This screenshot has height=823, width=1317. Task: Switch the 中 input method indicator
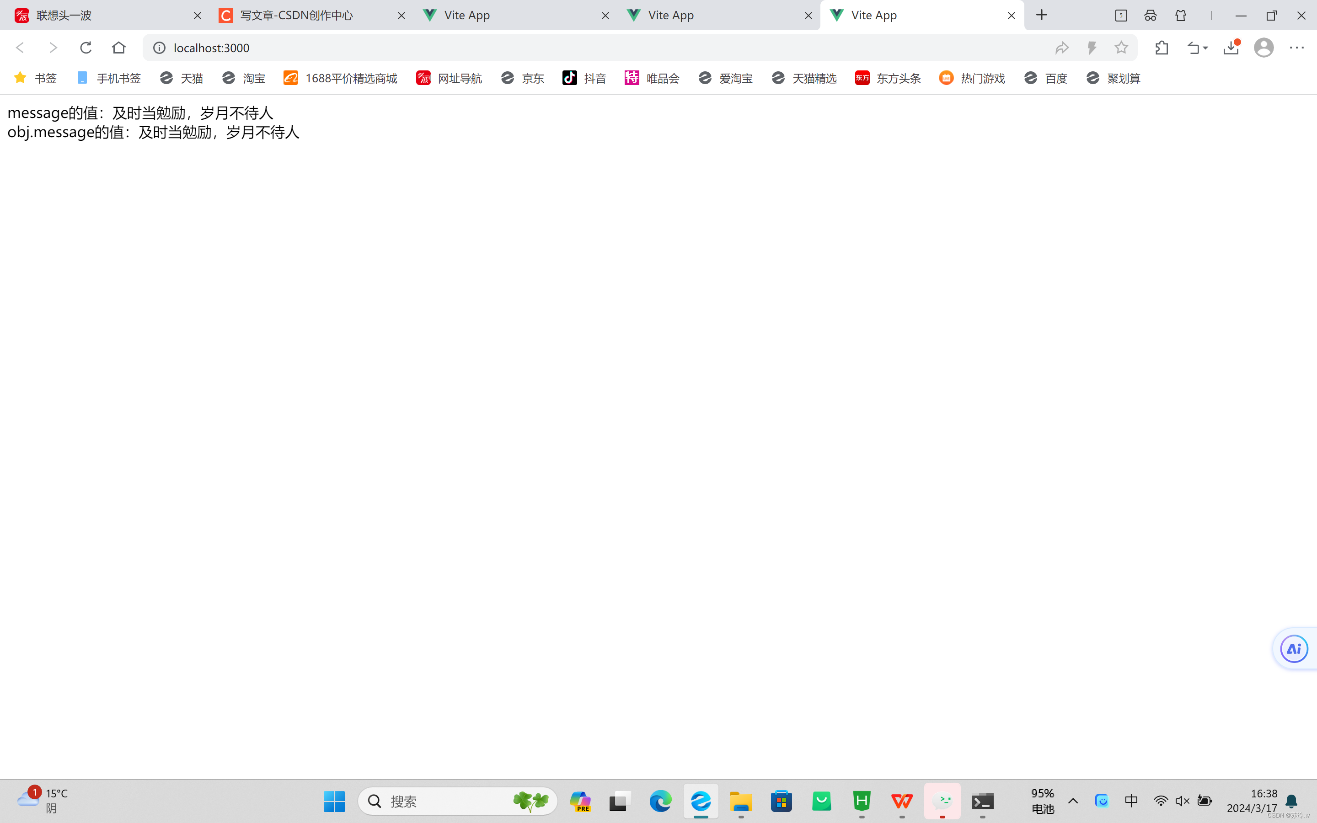(1131, 801)
